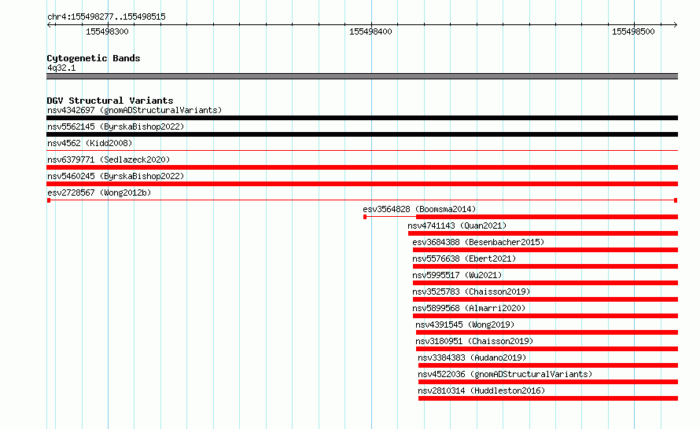The height and width of the screenshot is (429, 700).
Task: Click the red bar under nsv5899568
Action: (546, 316)
